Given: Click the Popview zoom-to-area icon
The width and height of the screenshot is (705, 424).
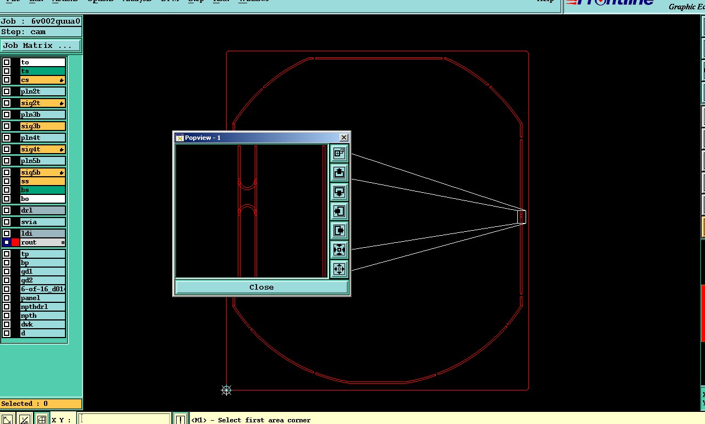Looking at the screenshot, I should tap(339, 154).
